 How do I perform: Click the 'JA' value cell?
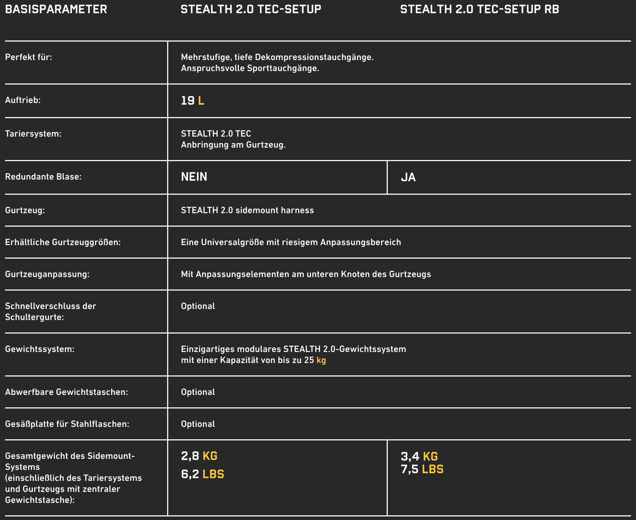click(x=408, y=177)
